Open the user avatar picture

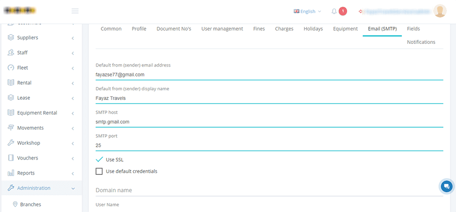[440, 11]
